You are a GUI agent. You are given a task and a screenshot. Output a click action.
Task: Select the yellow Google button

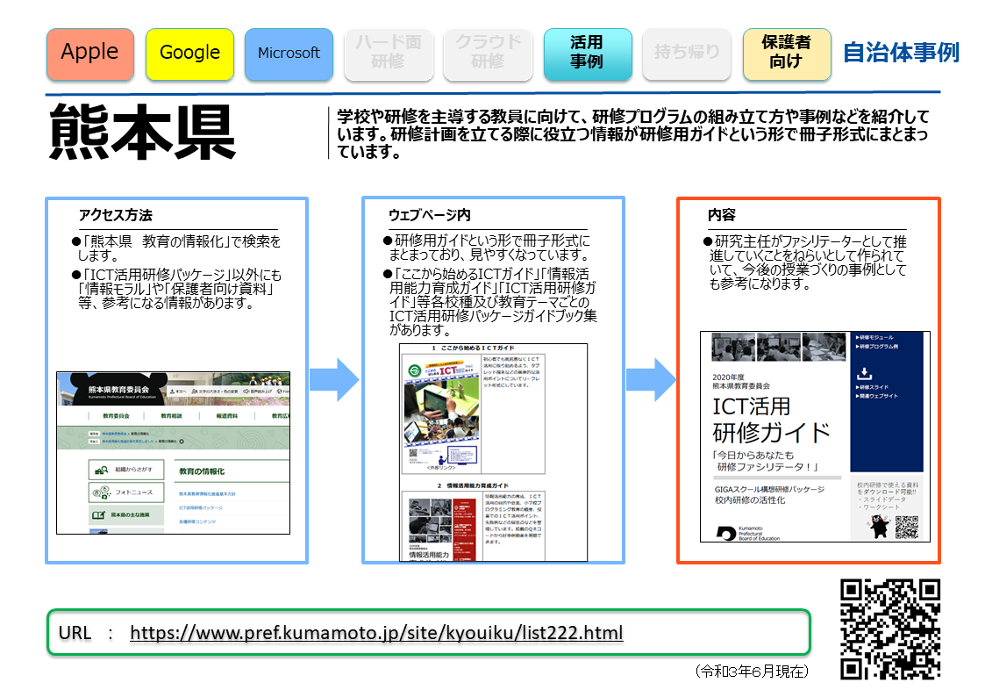(x=189, y=54)
